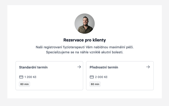Viewport: 169px width, 106px height.
Task: Click the 60 min badge in Standardní termín
Action: point(25,84)
